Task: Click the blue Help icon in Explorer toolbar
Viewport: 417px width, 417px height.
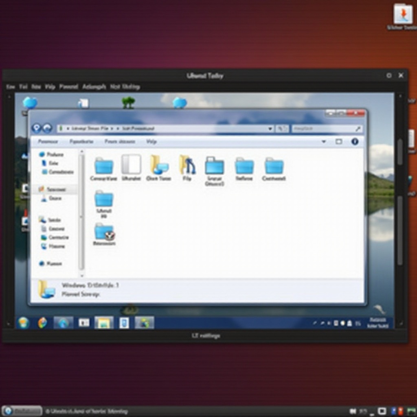Action: pos(355,141)
